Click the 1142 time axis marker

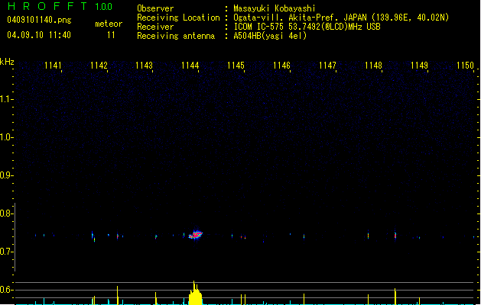pyautogui.click(x=99, y=66)
